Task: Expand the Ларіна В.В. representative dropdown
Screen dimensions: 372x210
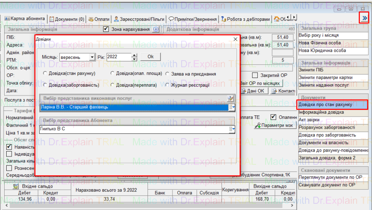Action: coord(232,107)
